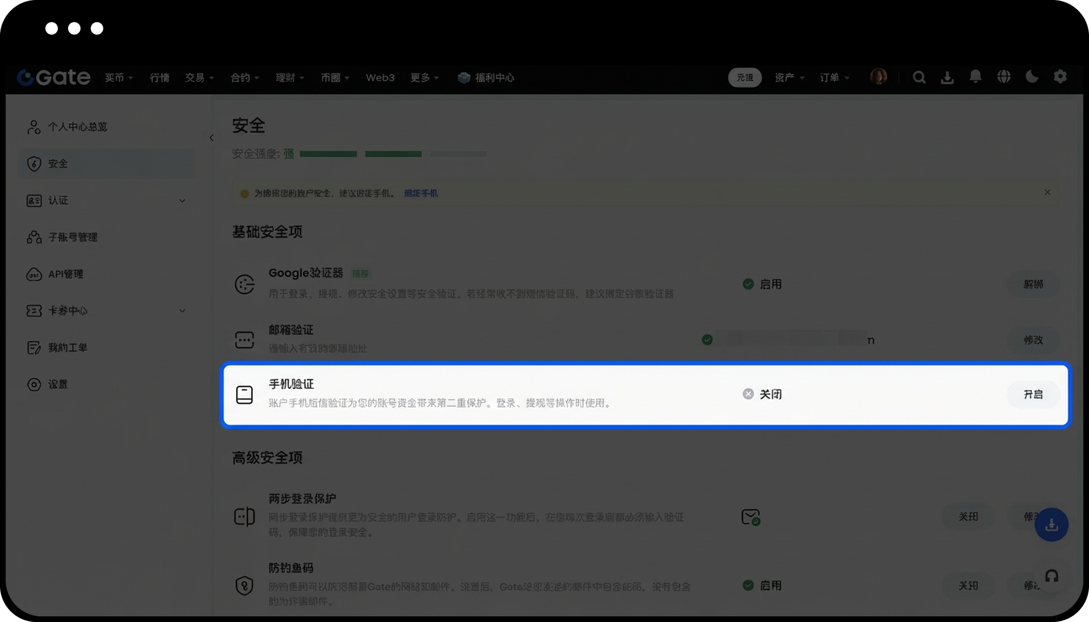The width and height of the screenshot is (1089, 622).
Task: Enable phone verification with 开启 button
Action: 1033,394
